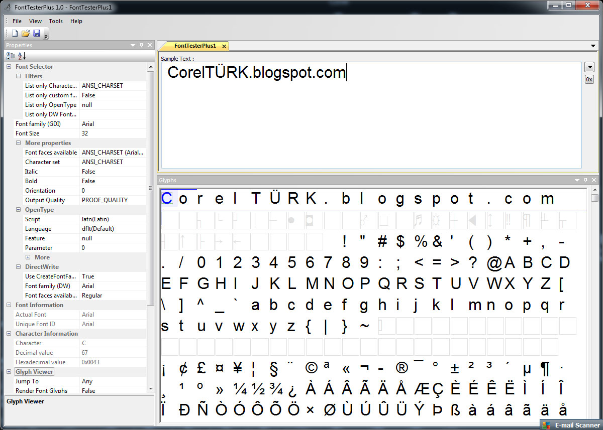Collapse the Font Selector section
Image resolution: width=603 pixels, height=430 pixels.
click(9, 67)
